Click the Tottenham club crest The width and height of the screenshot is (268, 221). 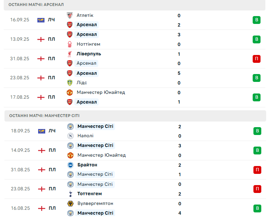[70, 194]
